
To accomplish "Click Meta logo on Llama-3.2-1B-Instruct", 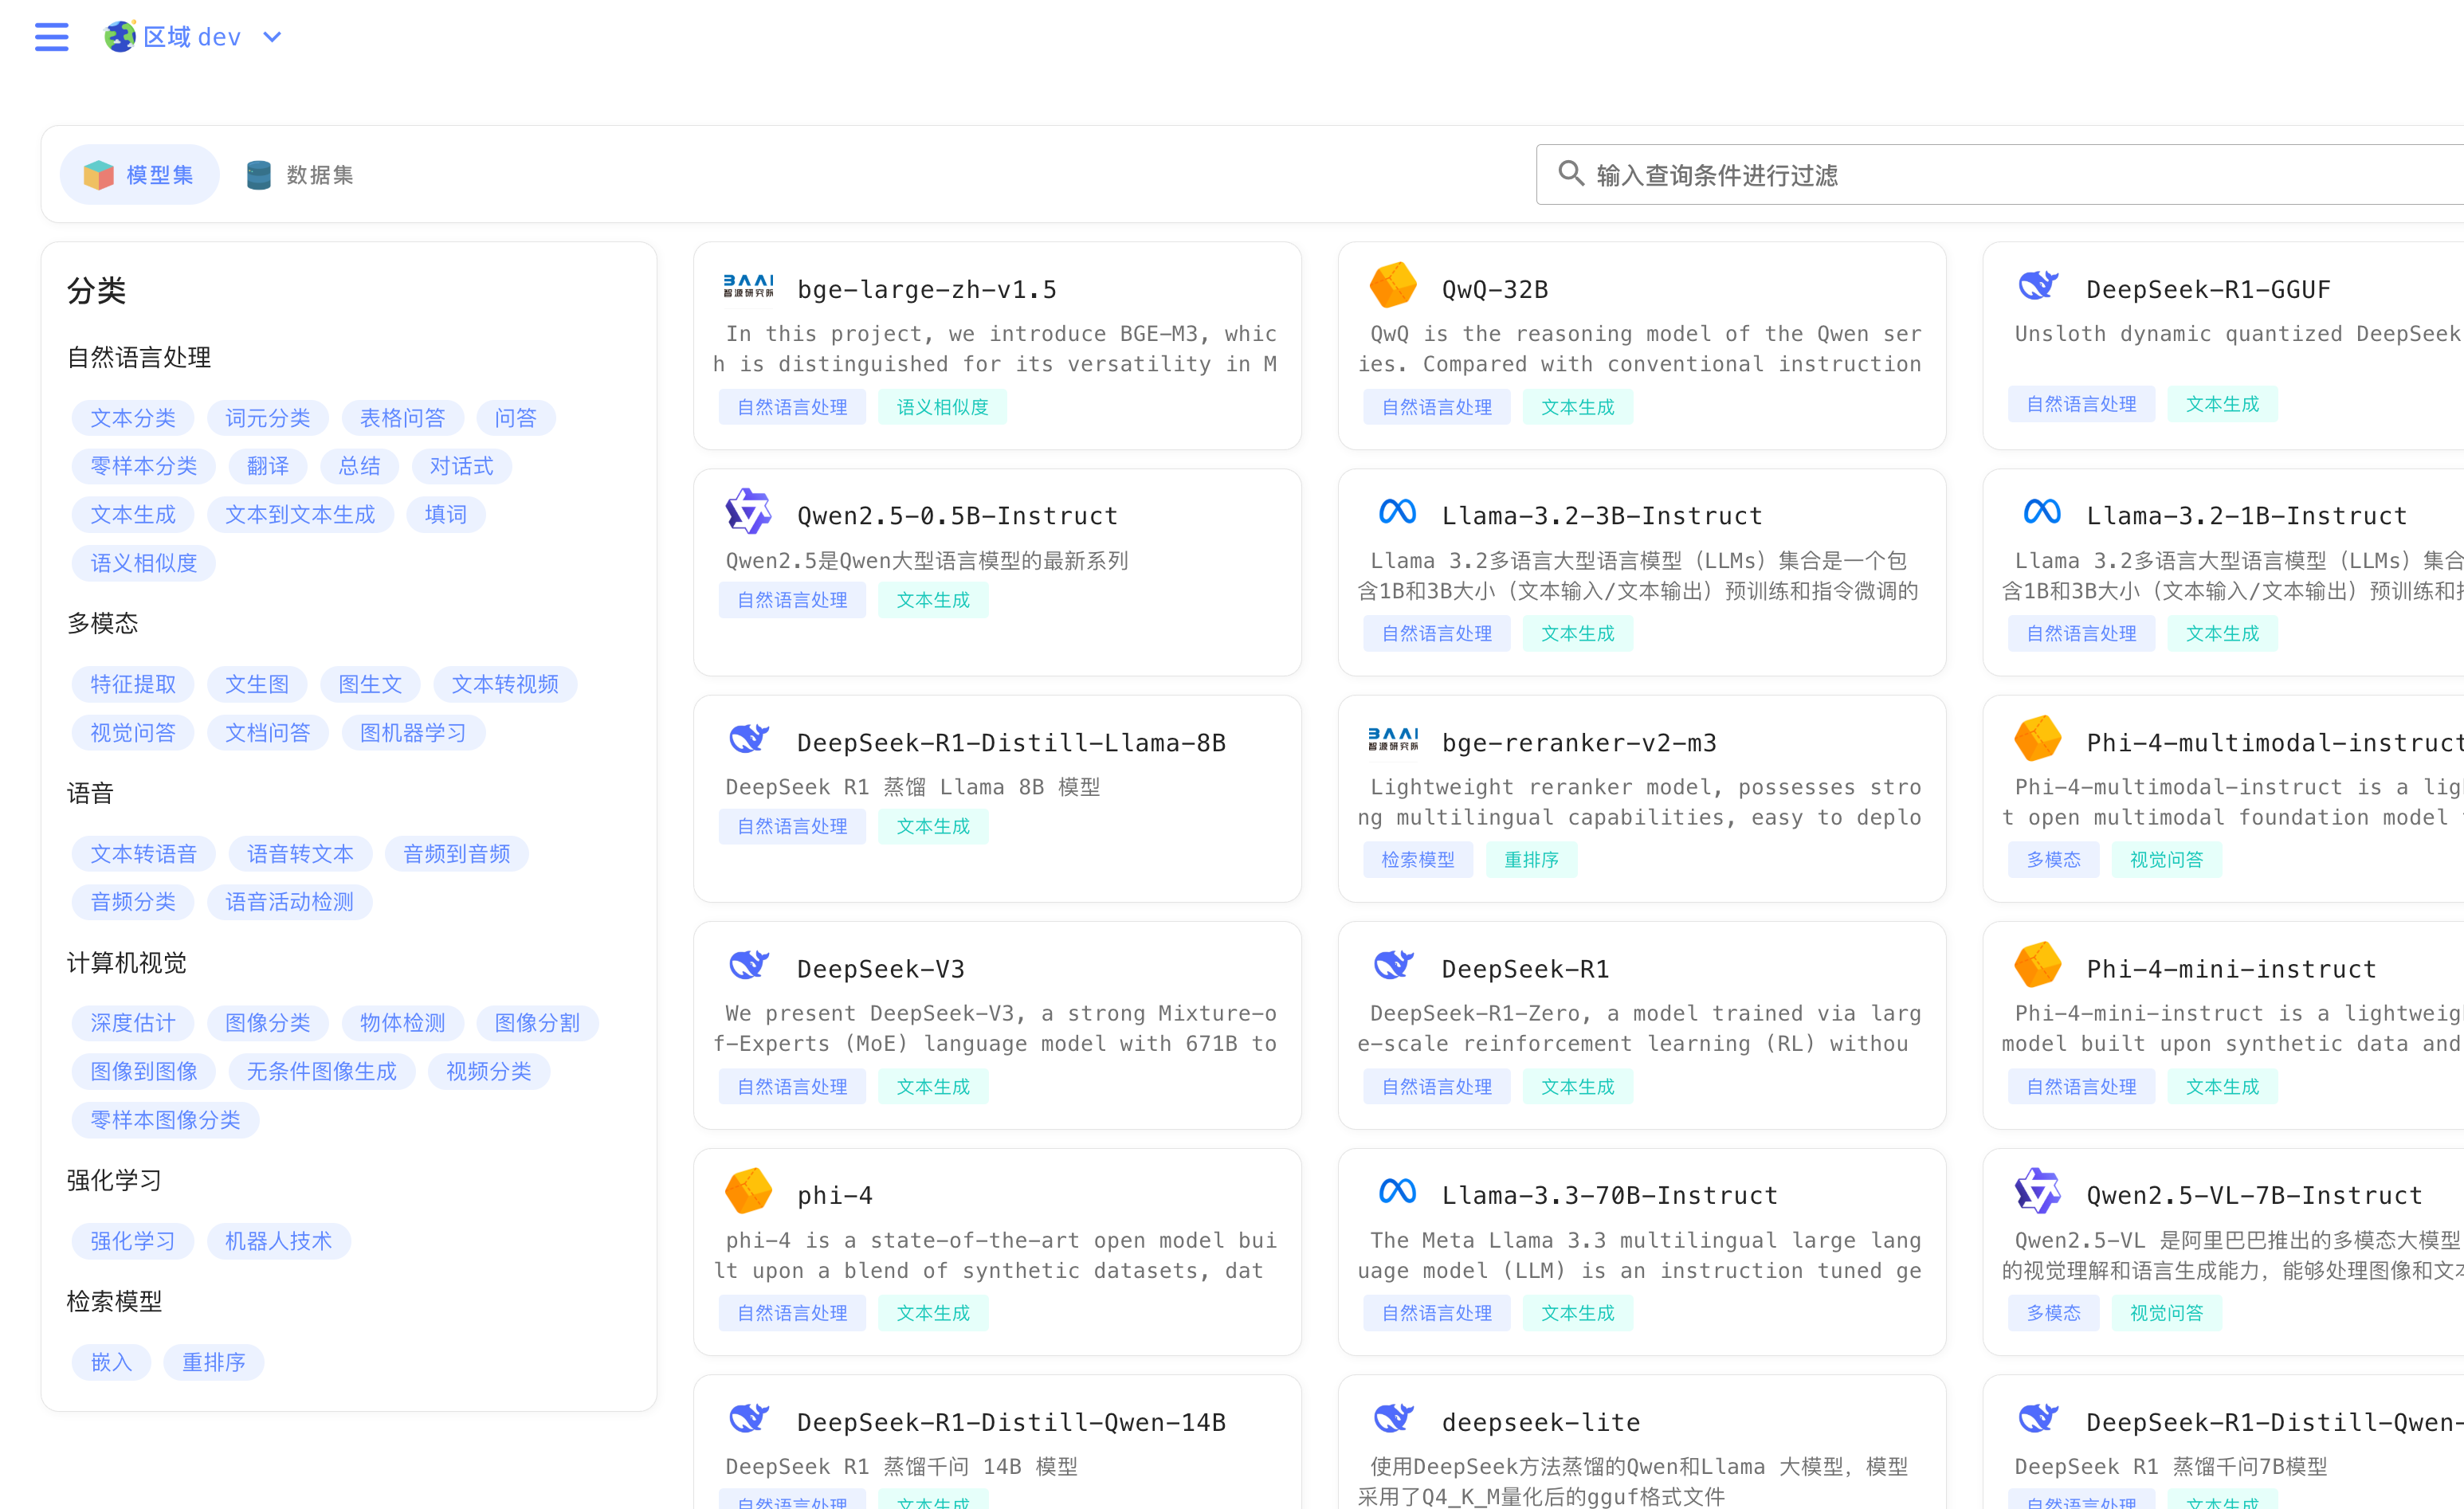I will [2041, 512].
